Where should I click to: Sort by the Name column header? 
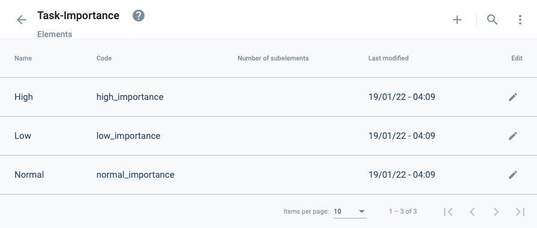pos(23,58)
